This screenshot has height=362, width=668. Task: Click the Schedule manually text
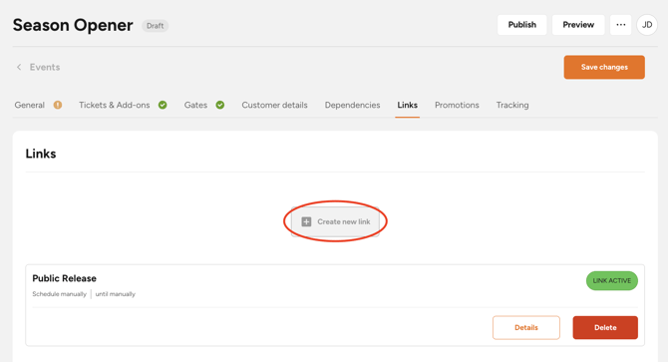point(59,294)
